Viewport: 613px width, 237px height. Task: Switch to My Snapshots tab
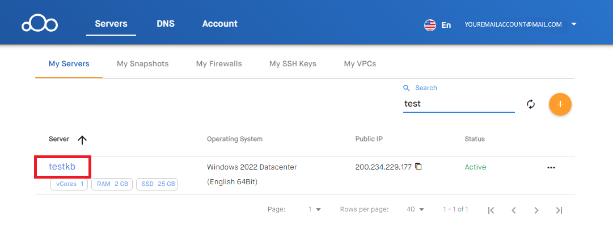(x=143, y=64)
